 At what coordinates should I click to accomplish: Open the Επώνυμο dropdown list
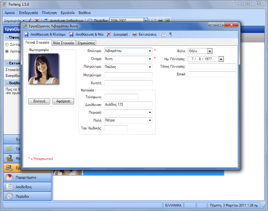150,51
